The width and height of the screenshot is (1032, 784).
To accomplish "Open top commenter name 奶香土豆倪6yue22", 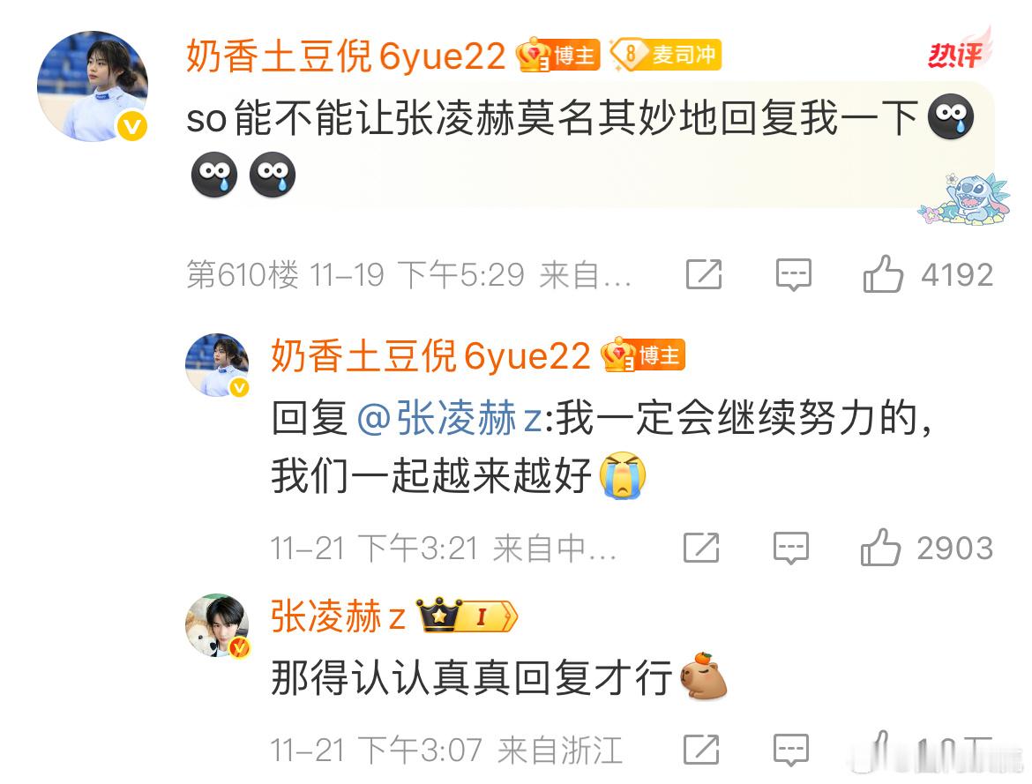I will pos(346,56).
